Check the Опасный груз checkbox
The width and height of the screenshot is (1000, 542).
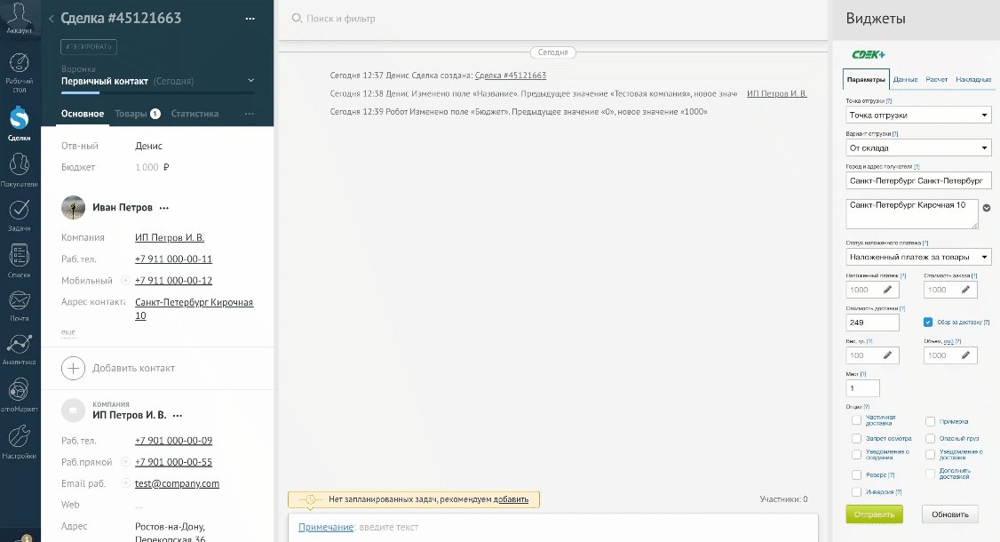(930, 438)
